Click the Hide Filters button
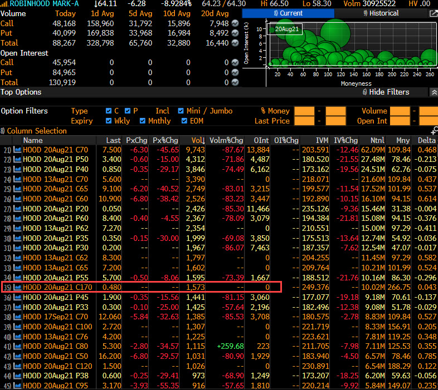 click(386, 92)
